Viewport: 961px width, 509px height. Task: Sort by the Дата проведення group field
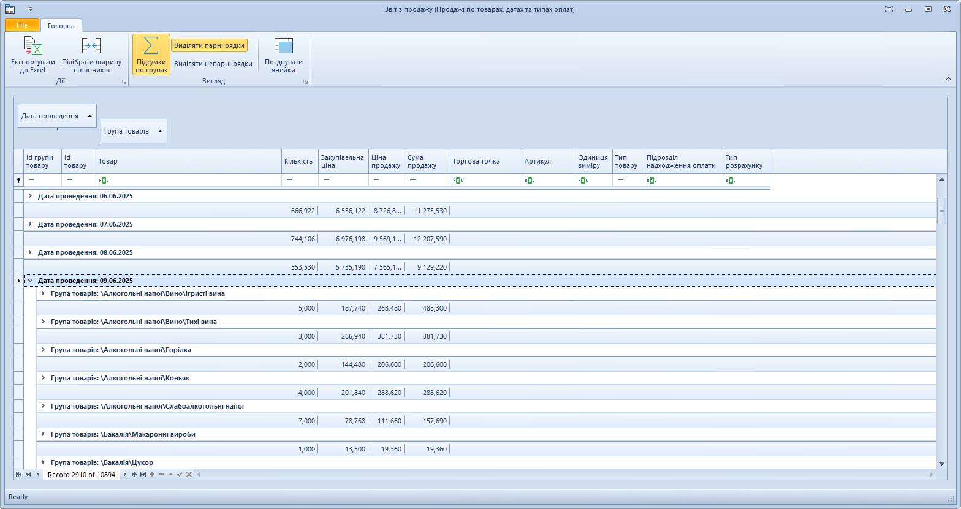click(x=57, y=116)
